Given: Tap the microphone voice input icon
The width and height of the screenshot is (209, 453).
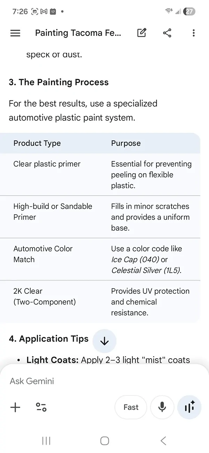Looking at the screenshot, I should point(162,407).
